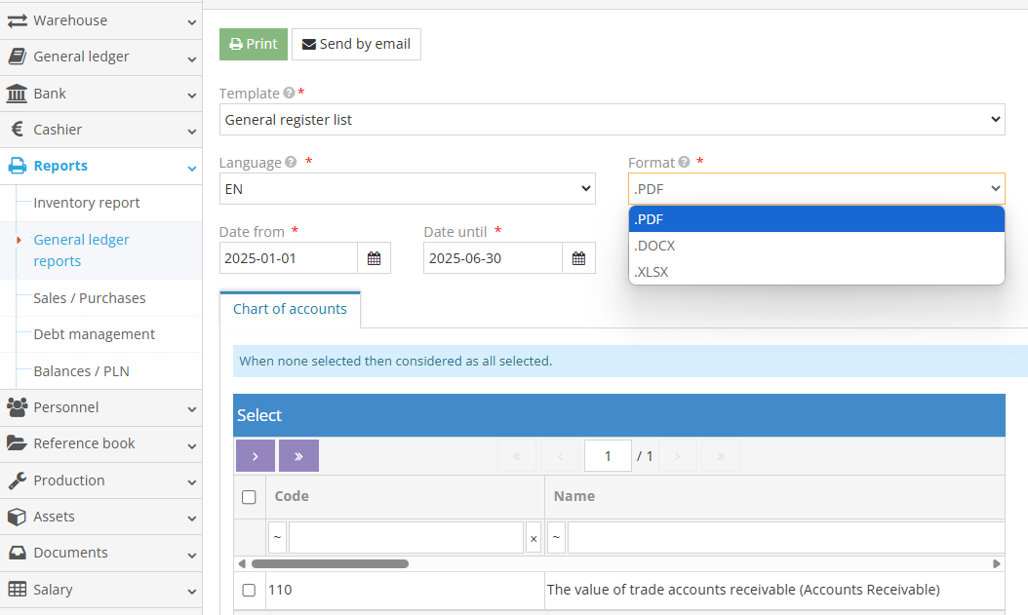The height and width of the screenshot is (615, 1028).
Task: Click the Production wrench icon in sidebar
Action: tap(17, 480)
